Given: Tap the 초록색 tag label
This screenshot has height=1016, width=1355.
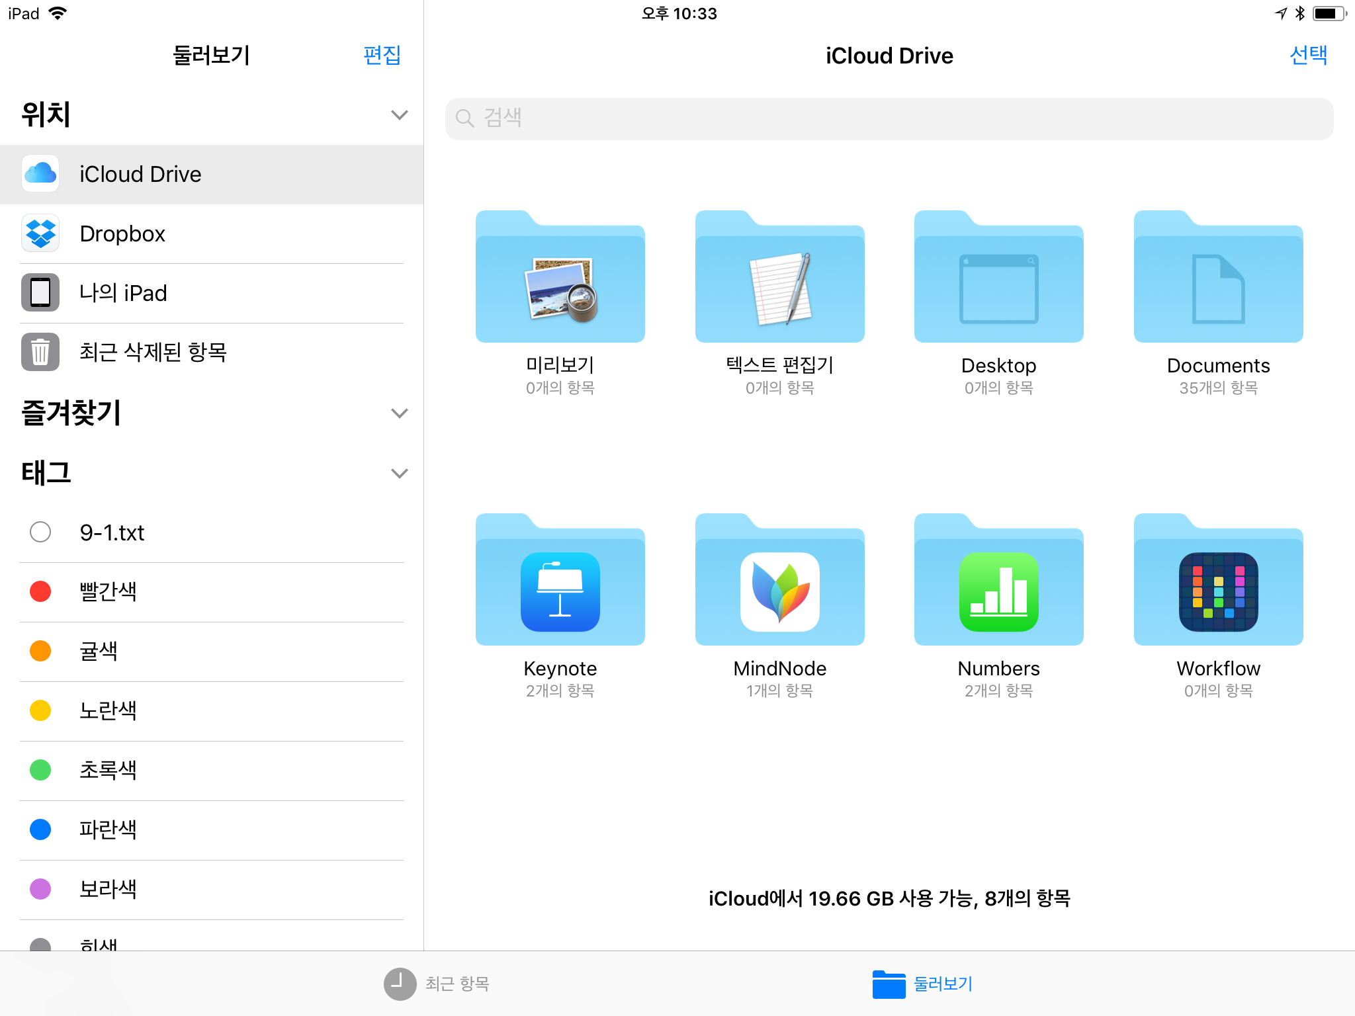Looking at the screenshot, I should 108,770.
